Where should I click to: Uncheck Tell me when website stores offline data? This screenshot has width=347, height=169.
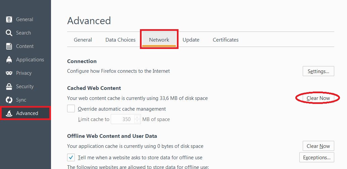(71, 158)
